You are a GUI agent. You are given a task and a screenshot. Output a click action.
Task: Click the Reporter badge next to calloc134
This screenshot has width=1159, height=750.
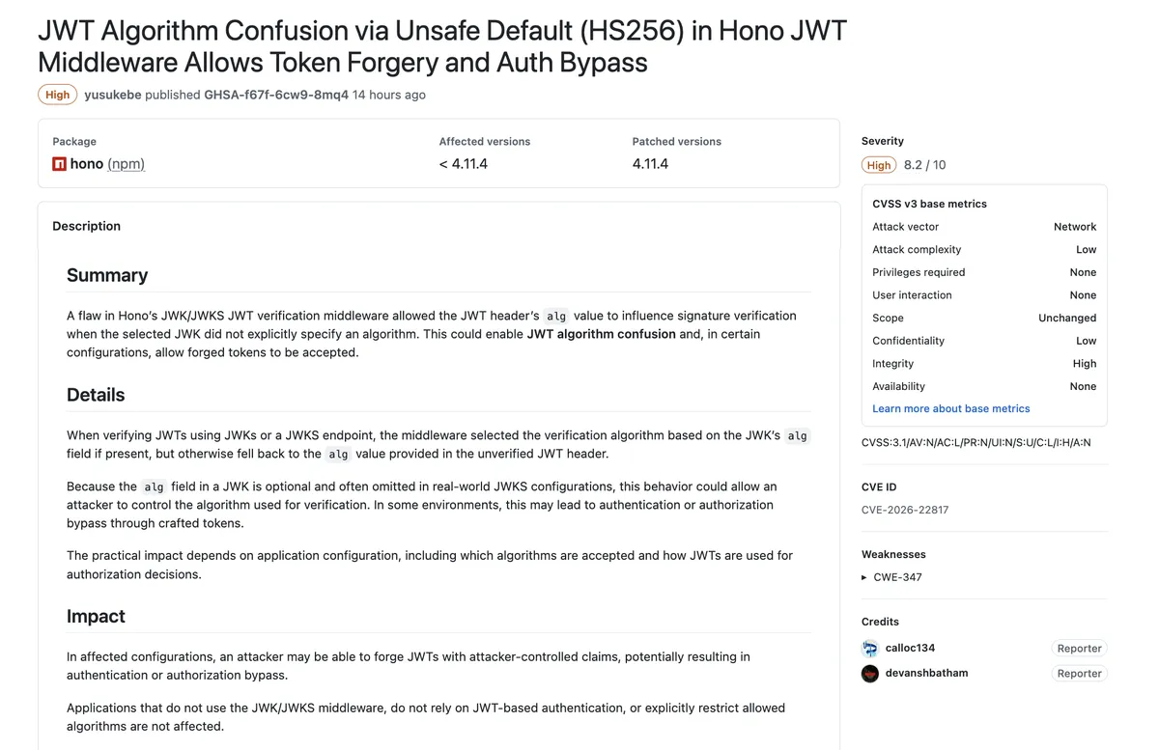point(1079,649)
